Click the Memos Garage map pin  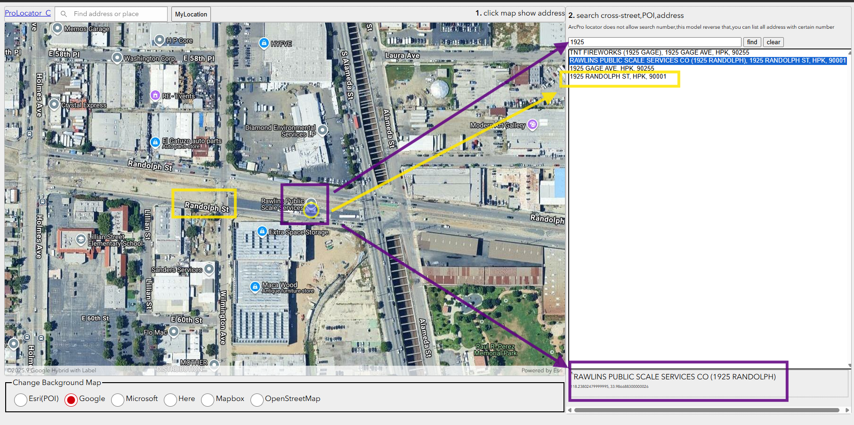tap(57, 28)
